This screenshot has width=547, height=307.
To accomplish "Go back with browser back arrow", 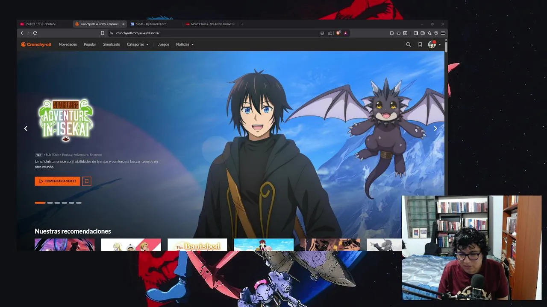I will coord(22,33).
